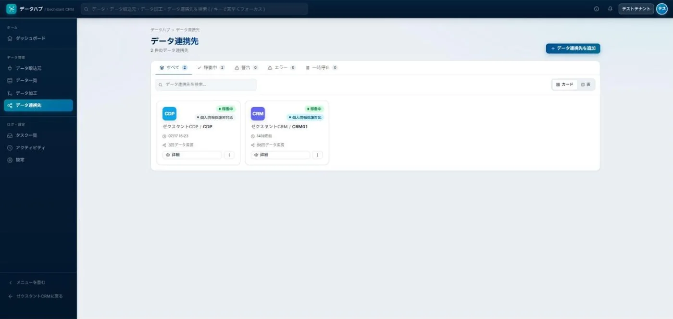Select the すべて tab
Image resolution: width=673 pixels, height=319 pixels.
point(174,68)
